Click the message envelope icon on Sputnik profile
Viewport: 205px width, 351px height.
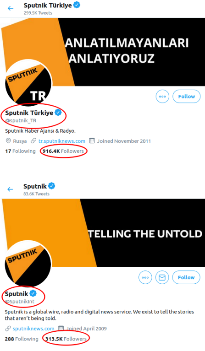pos(162,277)
